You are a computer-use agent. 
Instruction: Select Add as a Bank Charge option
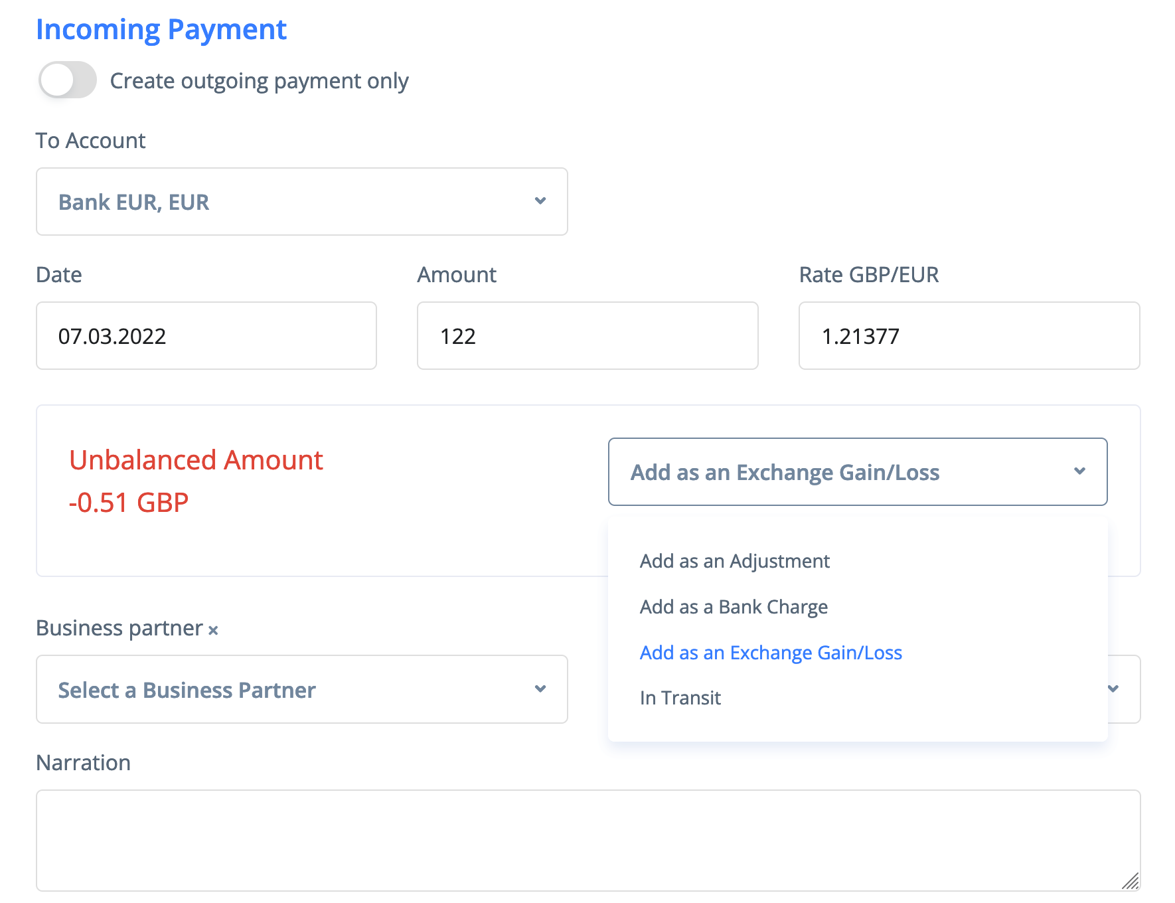tap(734, 608)
